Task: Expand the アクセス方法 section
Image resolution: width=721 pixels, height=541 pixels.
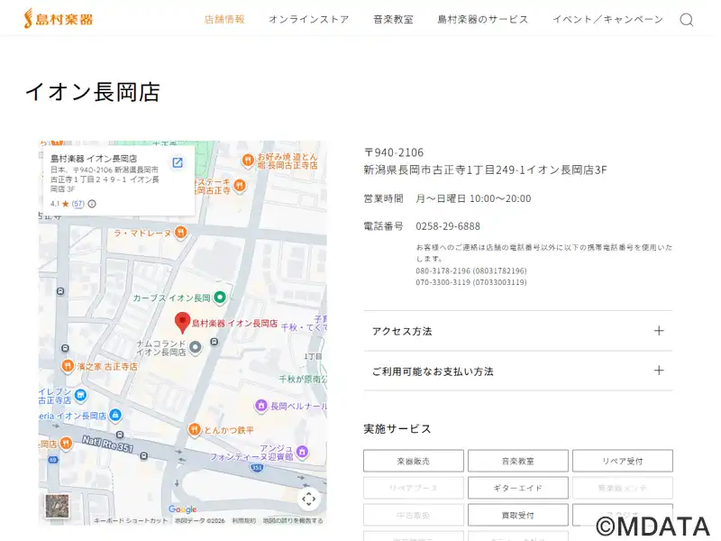Action: [x=517, y=331]
